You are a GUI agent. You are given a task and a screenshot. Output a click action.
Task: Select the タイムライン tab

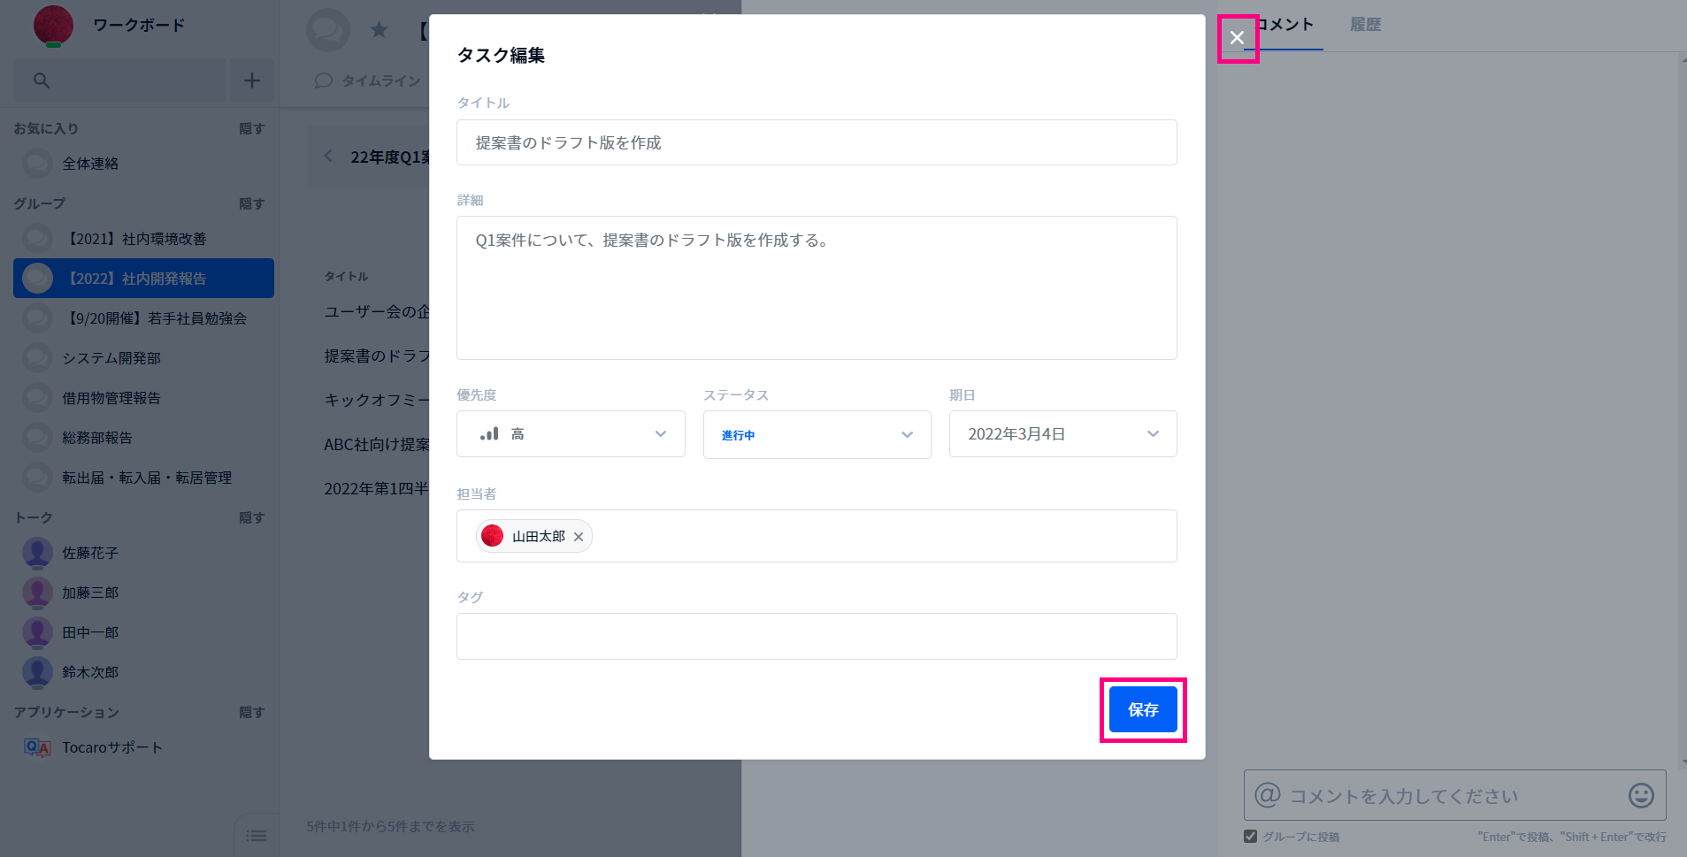click(369, 80)
